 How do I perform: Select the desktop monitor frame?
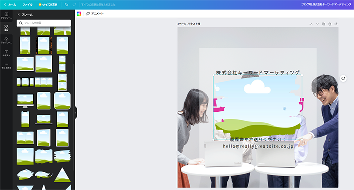pyautogui.click(x=25, y=101)
